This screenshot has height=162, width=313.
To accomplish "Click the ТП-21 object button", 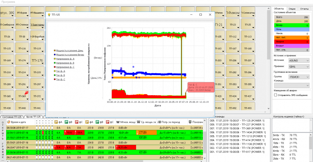I will pyautogui.click(x=219, y=25).
